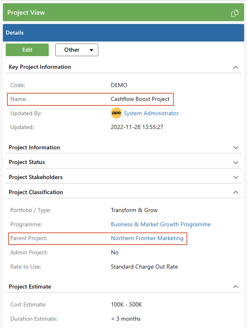Select the Admin Project value No
Screen dimensions: 247x328
coord(115,252)
